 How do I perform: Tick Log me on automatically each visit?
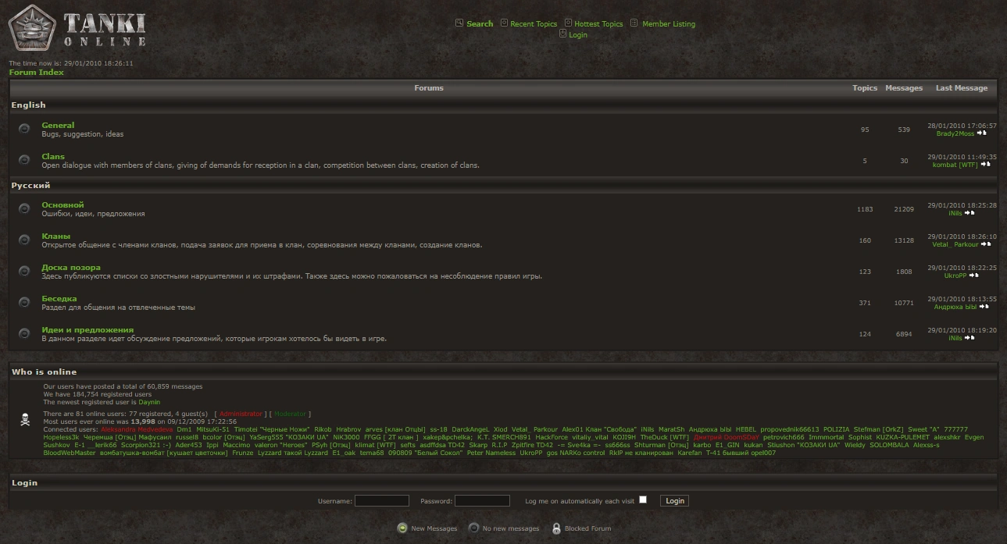coord(643,500)
